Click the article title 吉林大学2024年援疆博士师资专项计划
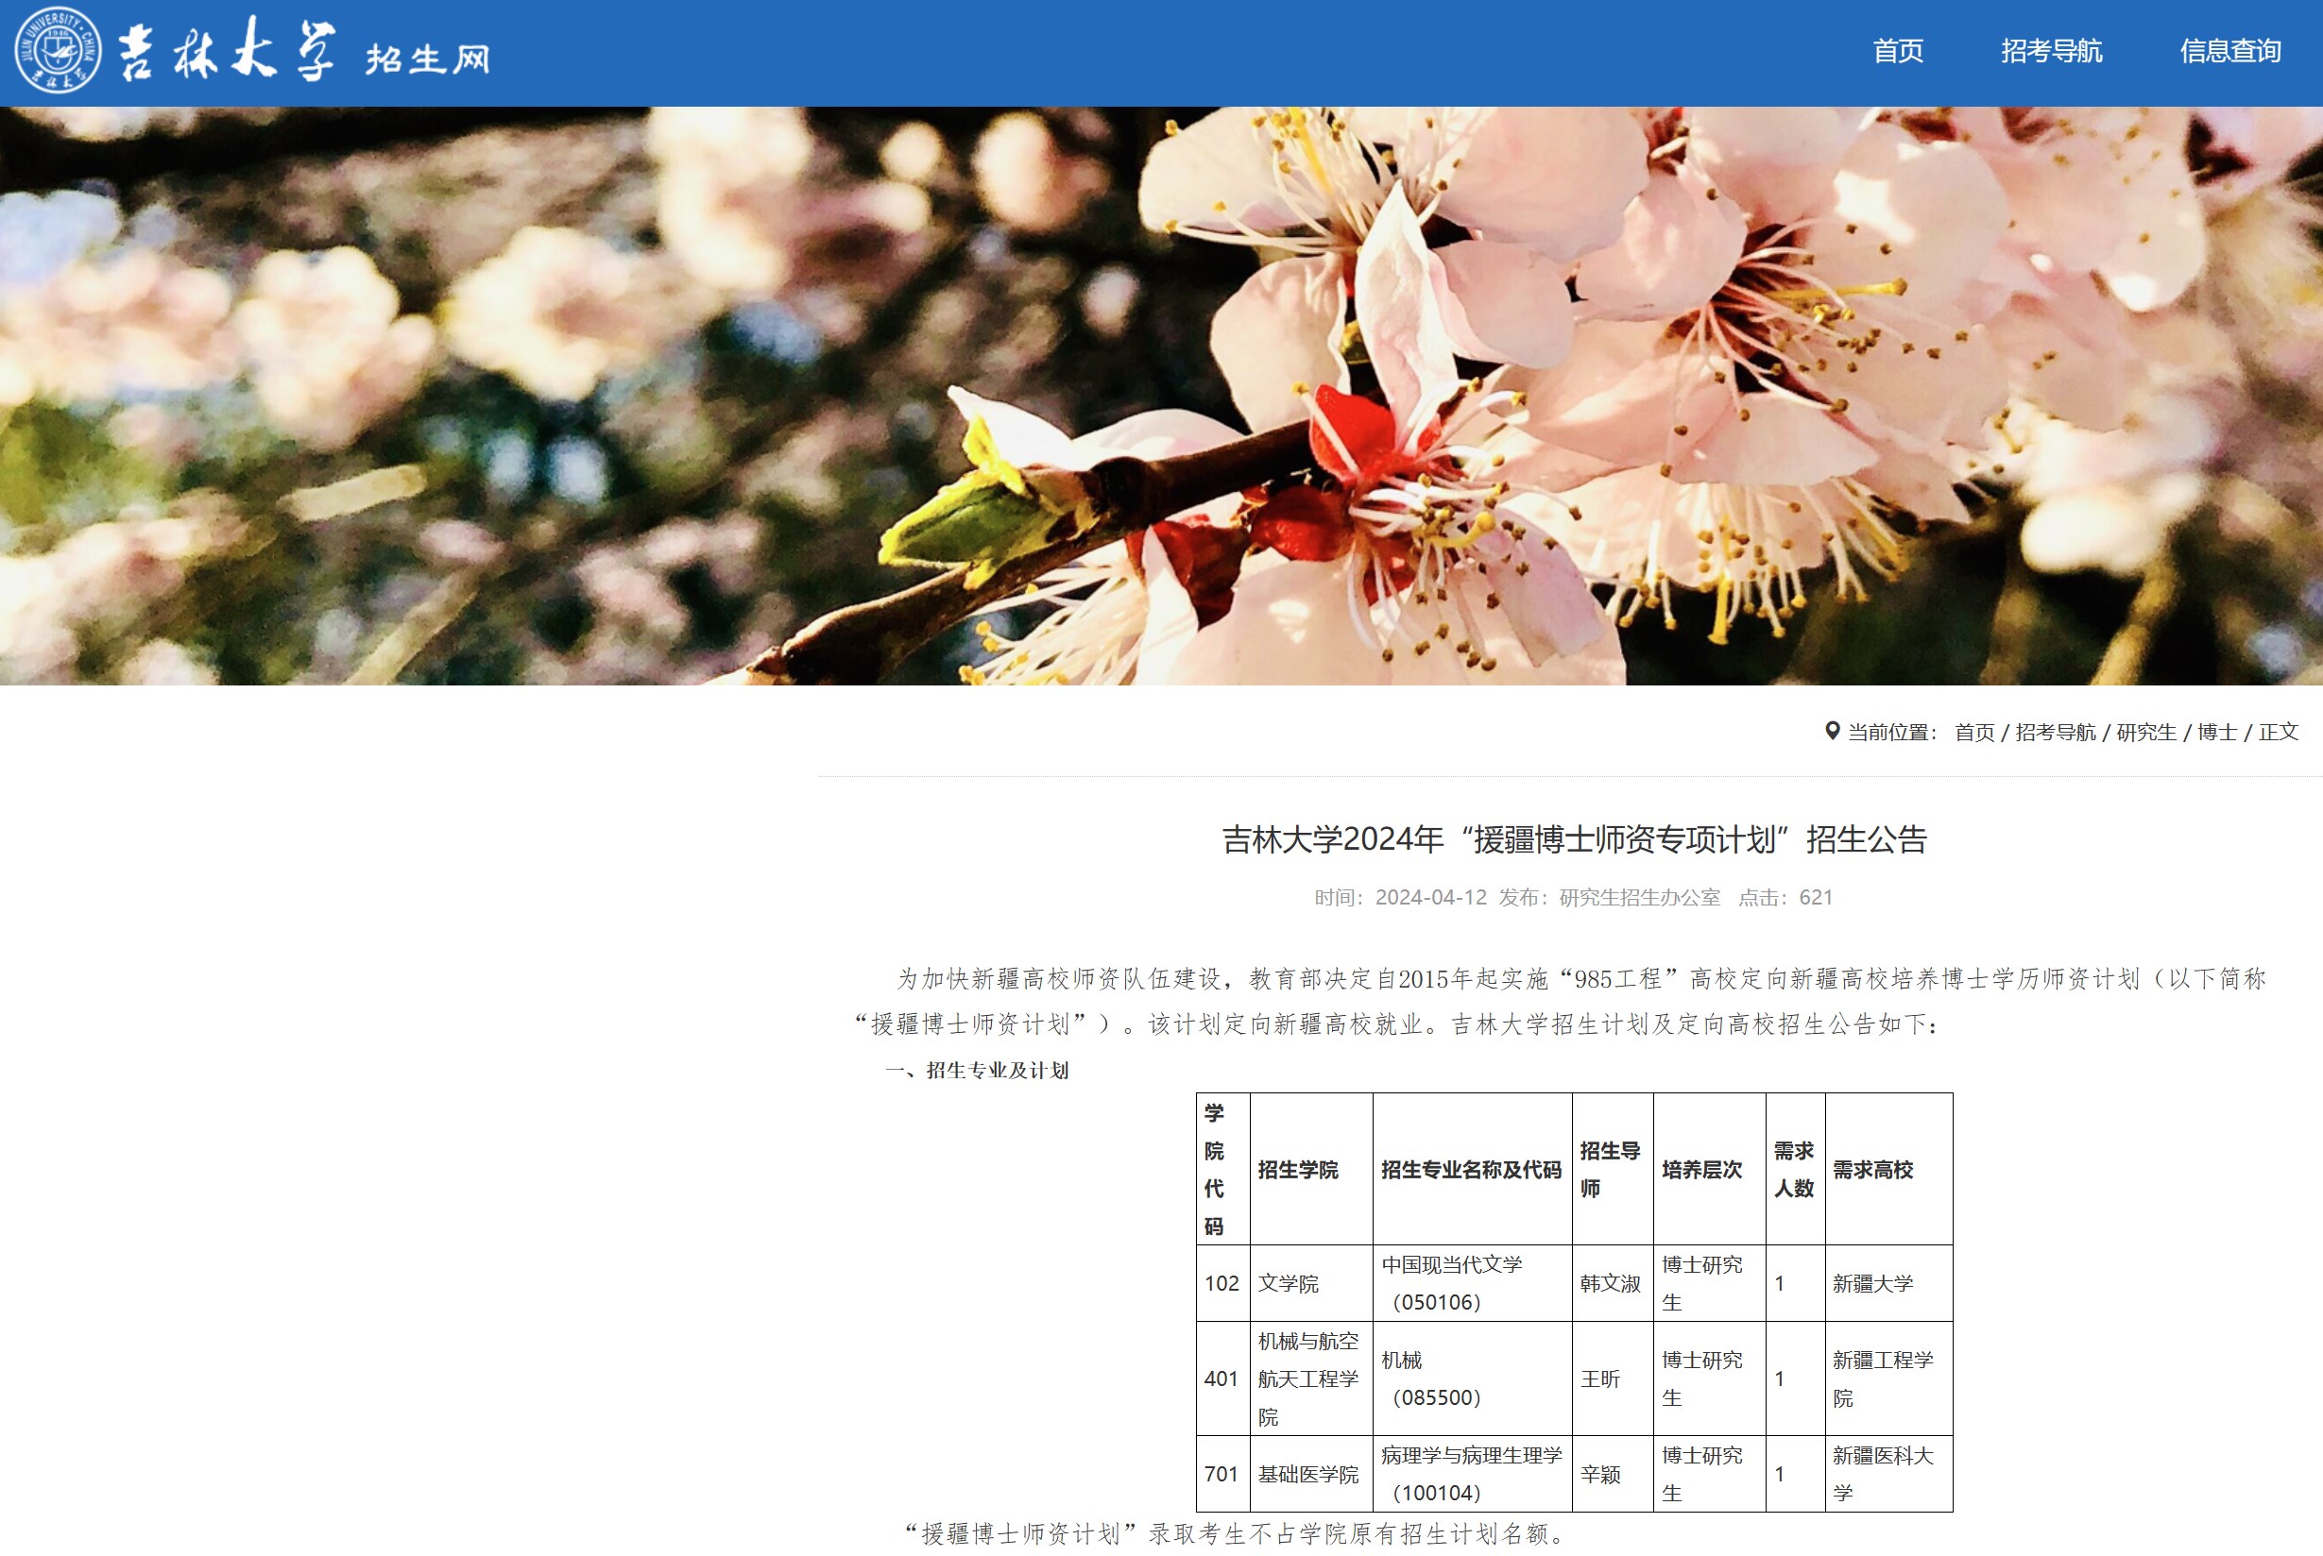Screen dimensions: 2323x1556 tap(1574, 839)
